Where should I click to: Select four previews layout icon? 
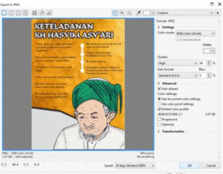[x=25, y=13]
